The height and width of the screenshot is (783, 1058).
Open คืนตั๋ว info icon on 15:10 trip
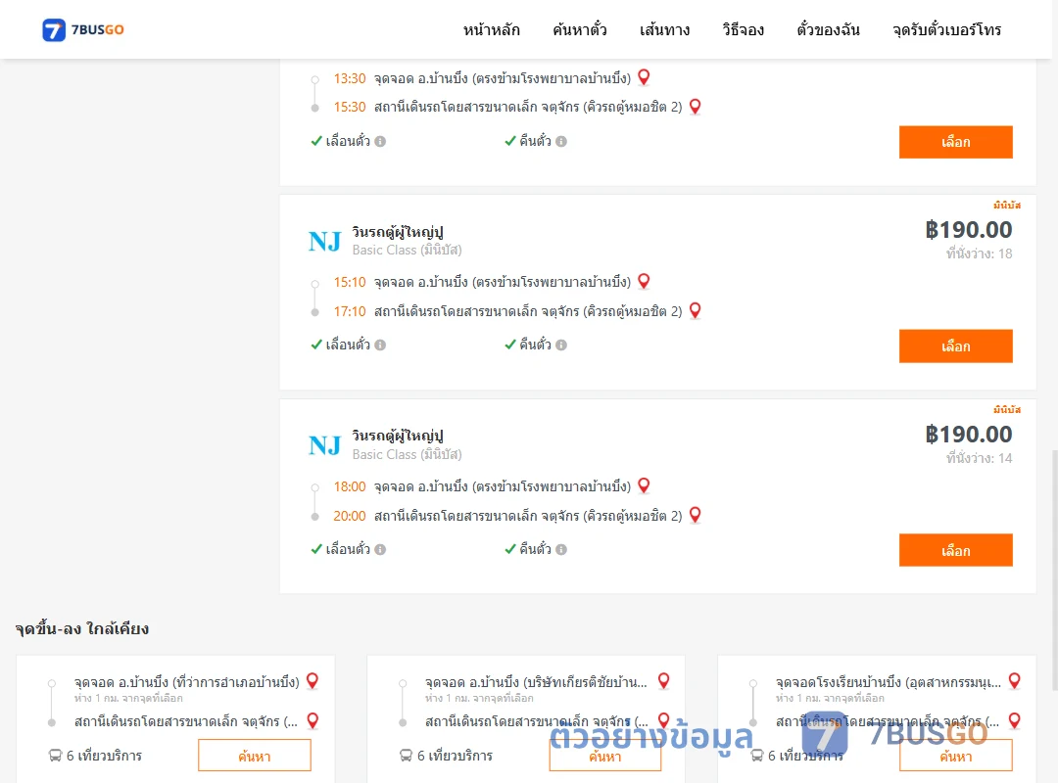[561, 345]
